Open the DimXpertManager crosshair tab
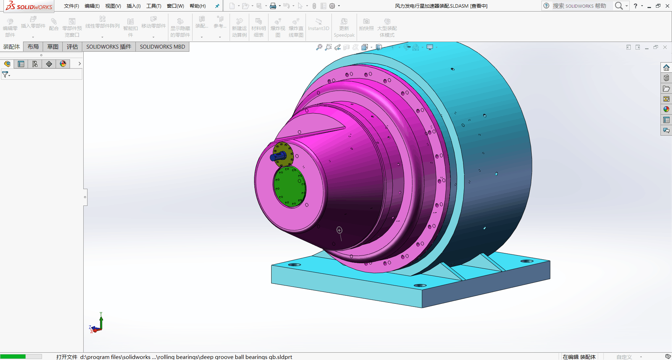This screenshot has width=672, height=360. click(x=49, y=64)
